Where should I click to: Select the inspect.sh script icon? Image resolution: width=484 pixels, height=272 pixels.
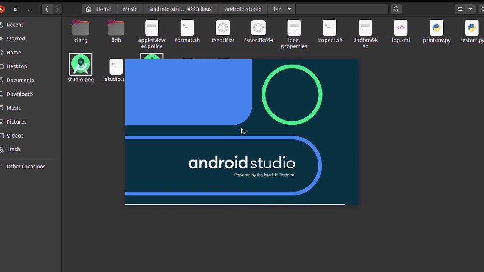click(329, 28)
